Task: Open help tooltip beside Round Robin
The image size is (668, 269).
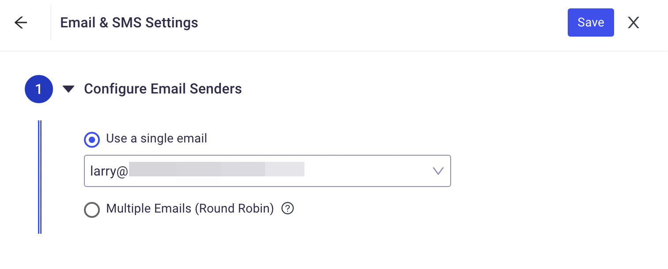Action: tap(288, 208)
